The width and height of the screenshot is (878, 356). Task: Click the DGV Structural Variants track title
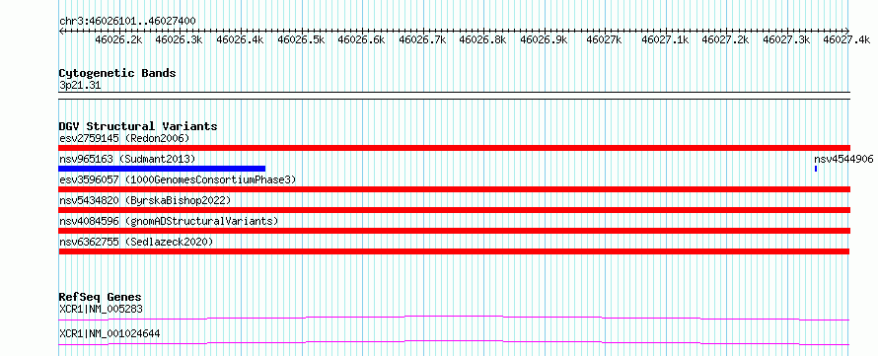click(x=138, y=126)
